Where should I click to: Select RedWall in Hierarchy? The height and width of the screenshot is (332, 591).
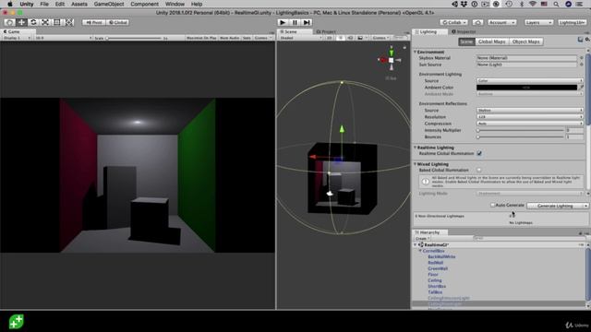(x=435, y=263)
